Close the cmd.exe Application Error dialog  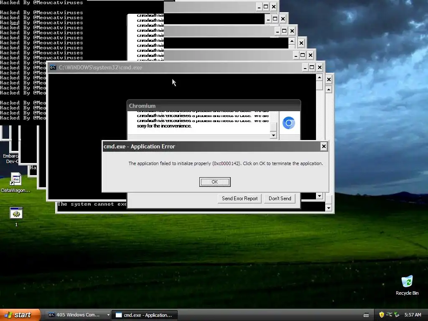coord(324,146)
